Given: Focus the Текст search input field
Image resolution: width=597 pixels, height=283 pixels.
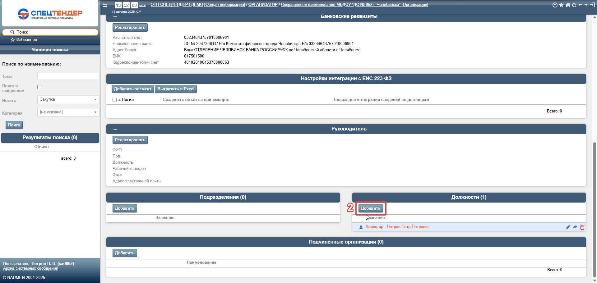Looking at the screenshot, I should [x=68, y=76].
